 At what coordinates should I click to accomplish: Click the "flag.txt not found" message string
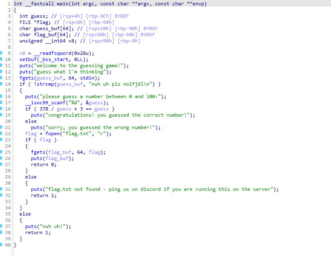[159, 189]
